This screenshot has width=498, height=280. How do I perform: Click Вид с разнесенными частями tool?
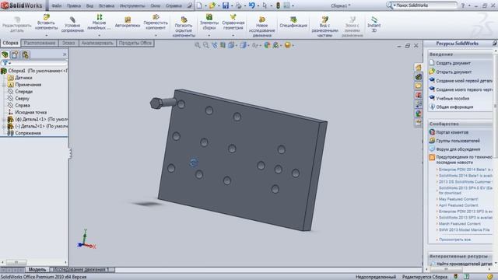(324, 26)
